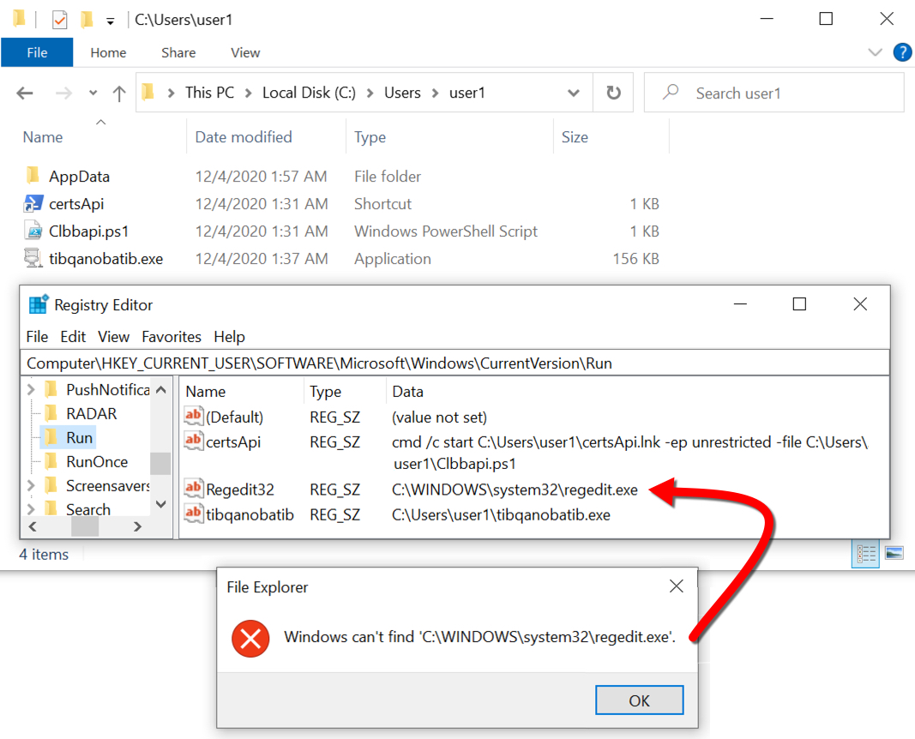
Task: Select the Clbbapi.ps1 script file icon
Action: point(33,231)
